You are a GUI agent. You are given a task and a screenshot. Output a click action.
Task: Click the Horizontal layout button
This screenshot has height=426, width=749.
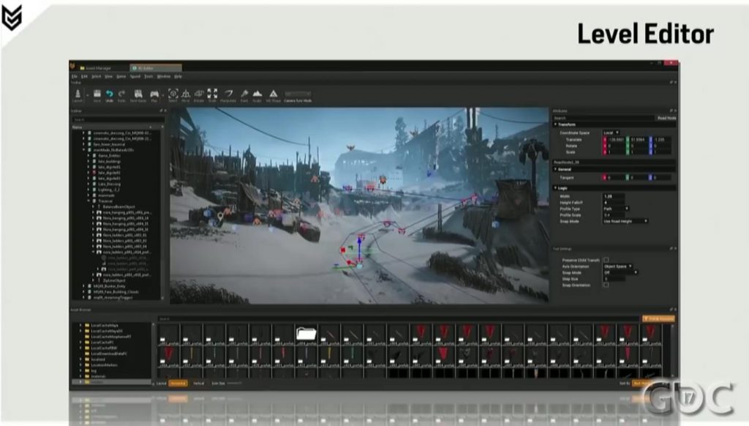click(x=178, y=384)
